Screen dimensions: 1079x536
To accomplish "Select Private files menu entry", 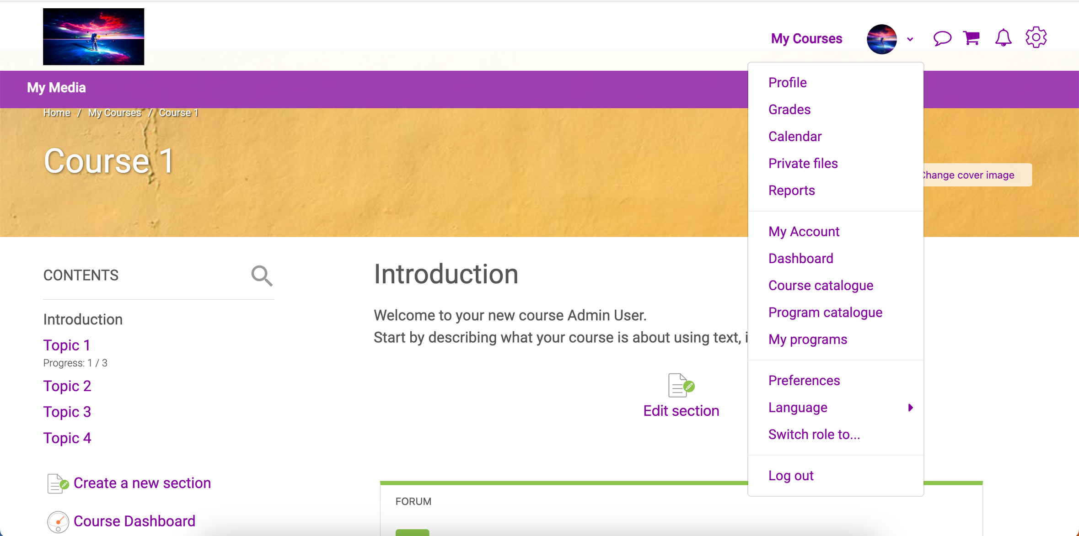I will click(803, 164).
